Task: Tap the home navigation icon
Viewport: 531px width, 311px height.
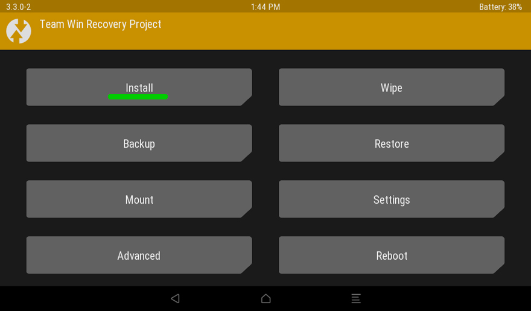Action: click(266, 298)
